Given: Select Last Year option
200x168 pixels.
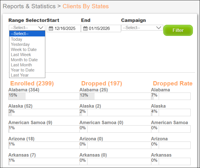Looking at the screenshot, I should tap(27, 75).
